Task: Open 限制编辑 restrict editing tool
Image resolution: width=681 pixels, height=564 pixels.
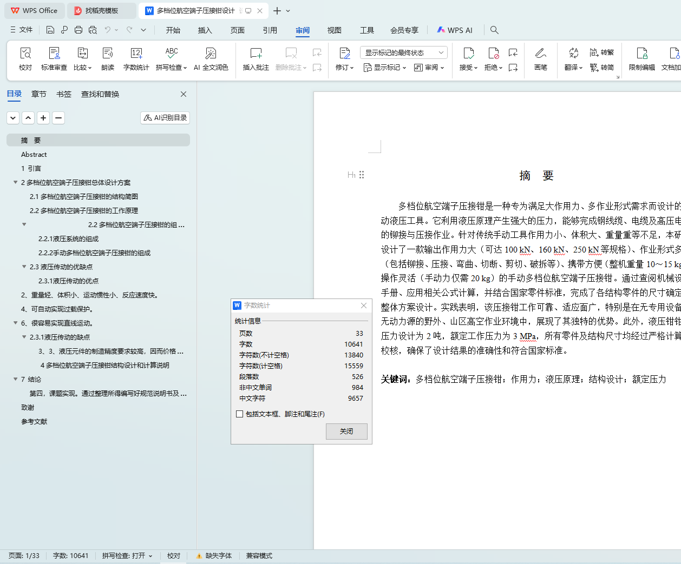Action: click(x=642, y=59)
